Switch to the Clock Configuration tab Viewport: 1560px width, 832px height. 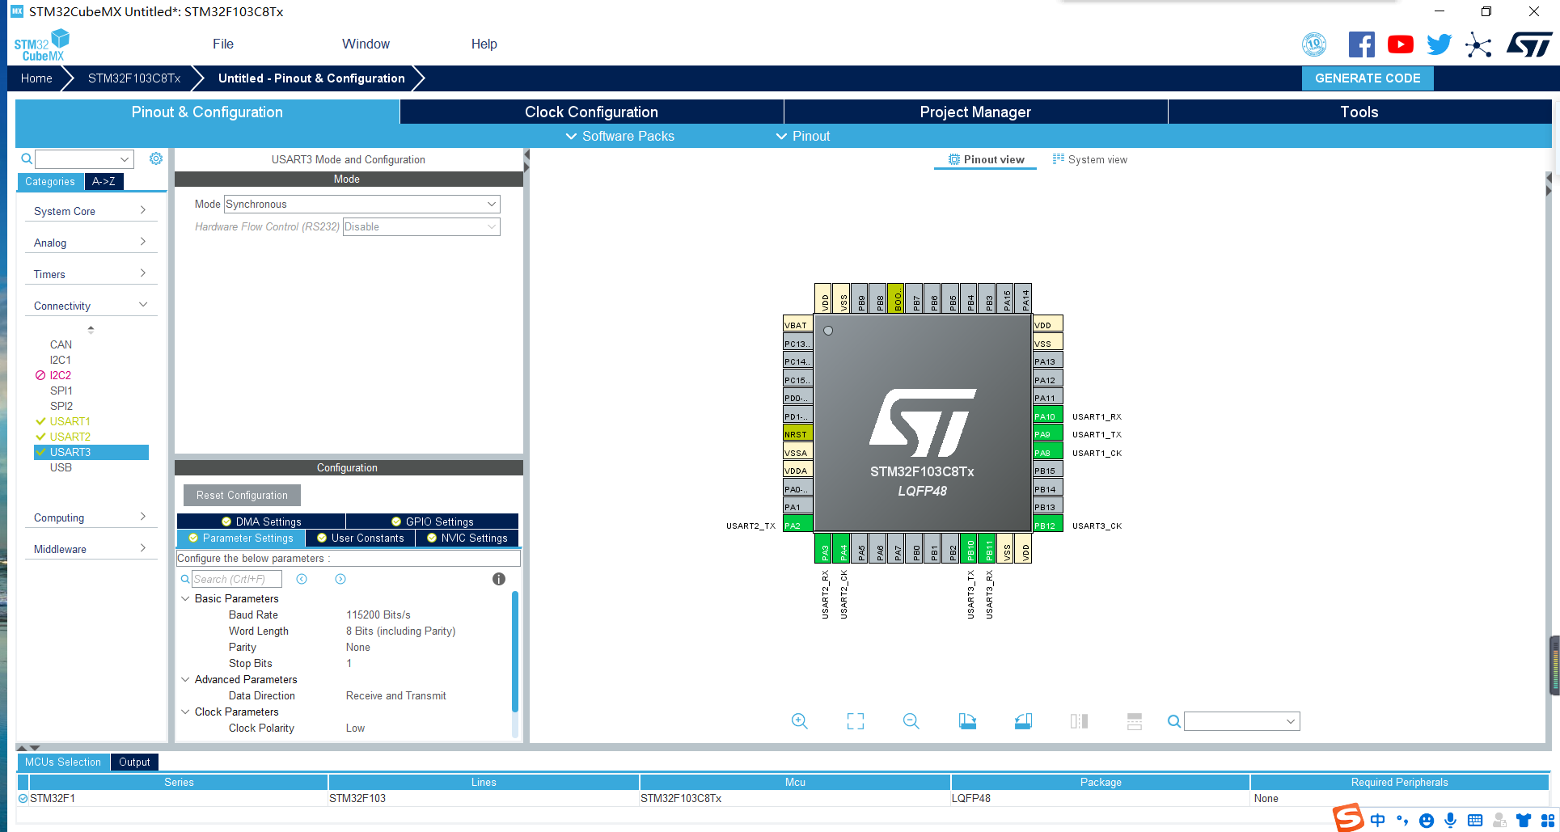591,112
